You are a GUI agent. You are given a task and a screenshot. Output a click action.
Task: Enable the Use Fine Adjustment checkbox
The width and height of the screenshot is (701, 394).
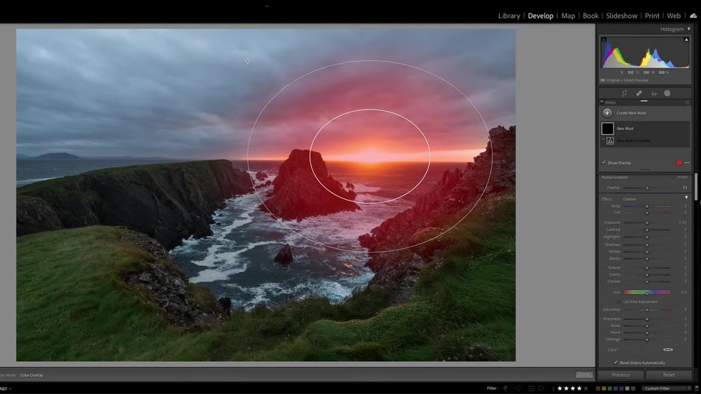[619, 302]
